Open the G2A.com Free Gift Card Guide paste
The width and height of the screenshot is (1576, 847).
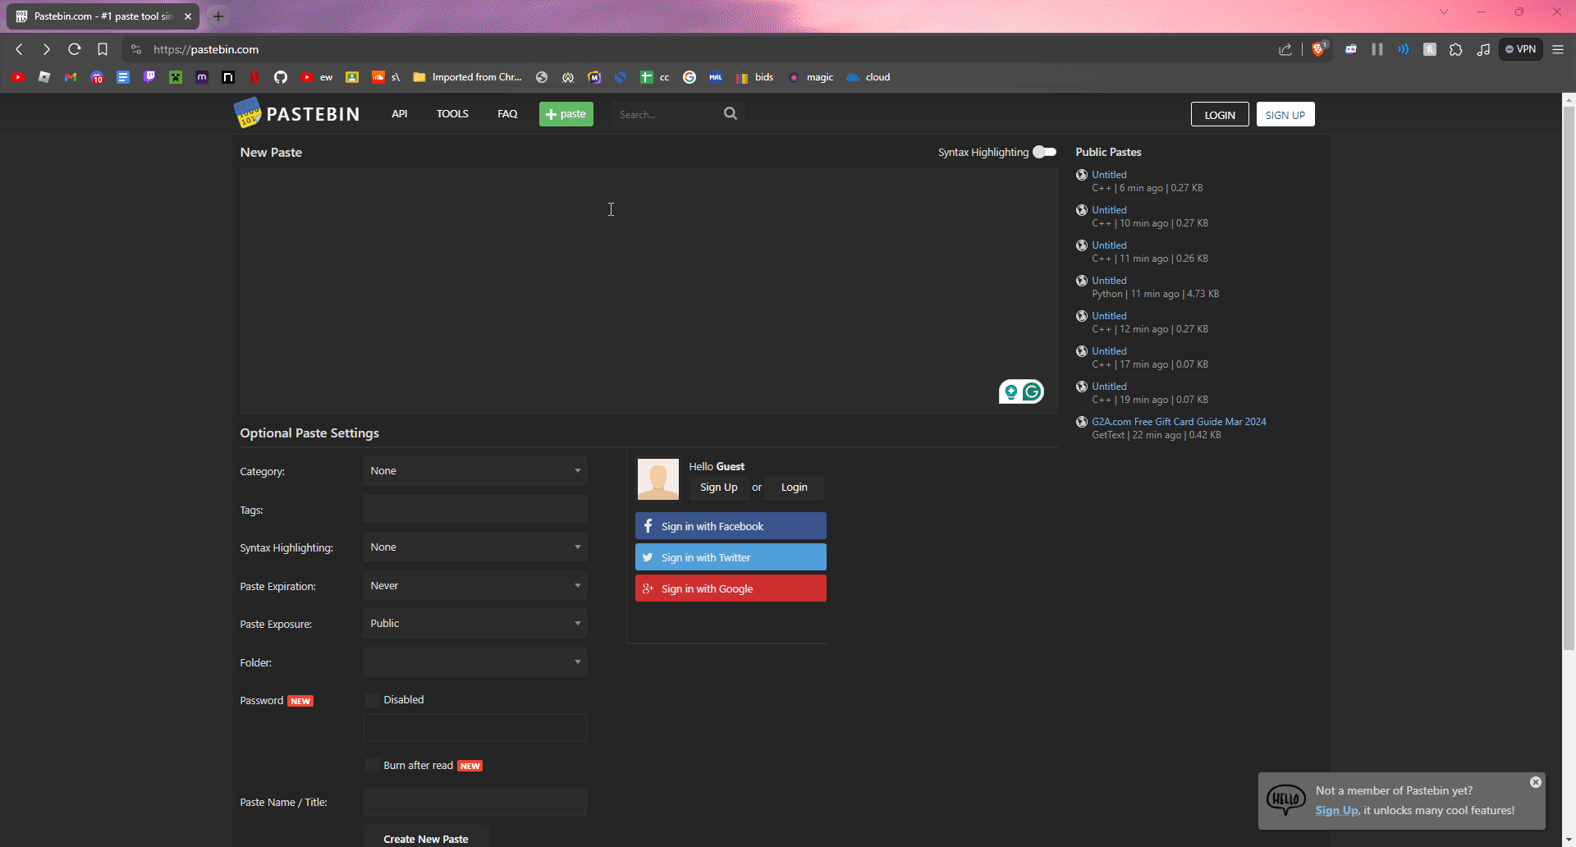1179,422
